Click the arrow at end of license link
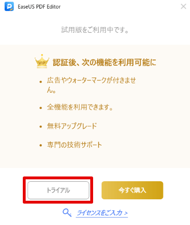 tap(126, 213)
